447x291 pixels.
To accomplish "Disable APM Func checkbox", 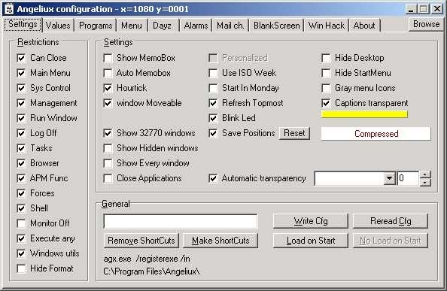I will [x=21, y=178].
